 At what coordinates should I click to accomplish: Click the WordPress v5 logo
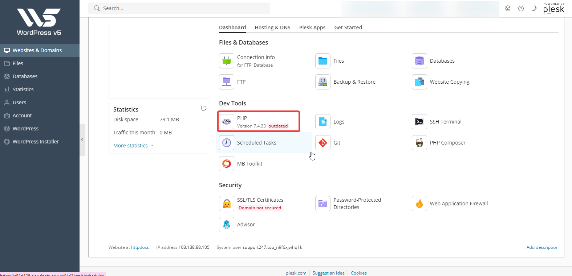pyautogui.click(x=39, y=22)
